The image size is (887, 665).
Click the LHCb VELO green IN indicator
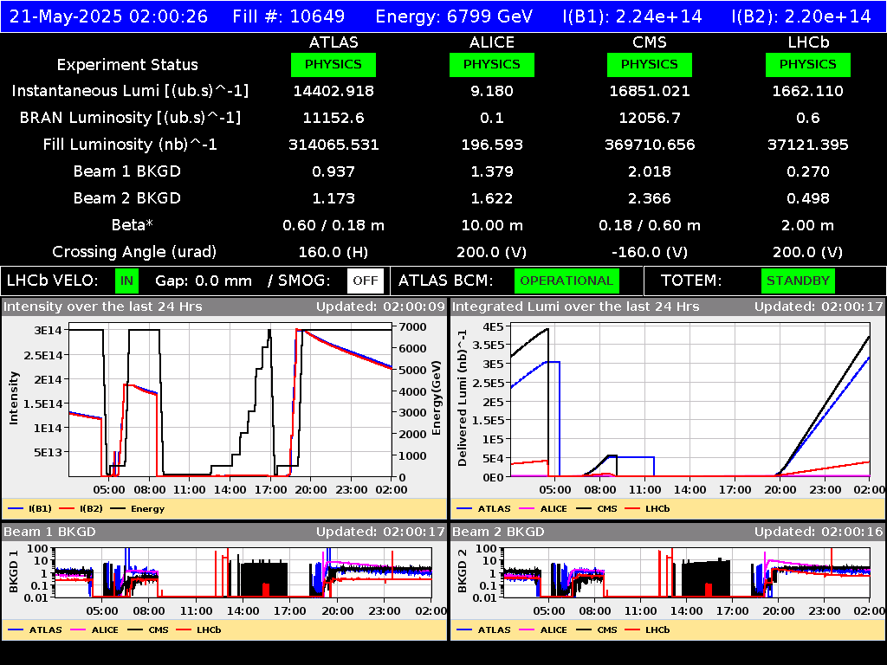coord(126,281)
